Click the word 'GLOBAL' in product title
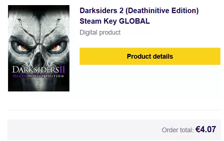Image resolution: width=224 pixels, height=141 pixels. click(x=134, y=21)
